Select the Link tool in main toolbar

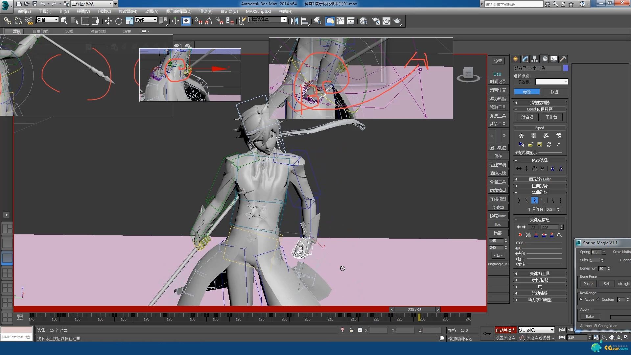tap(8, 21)
